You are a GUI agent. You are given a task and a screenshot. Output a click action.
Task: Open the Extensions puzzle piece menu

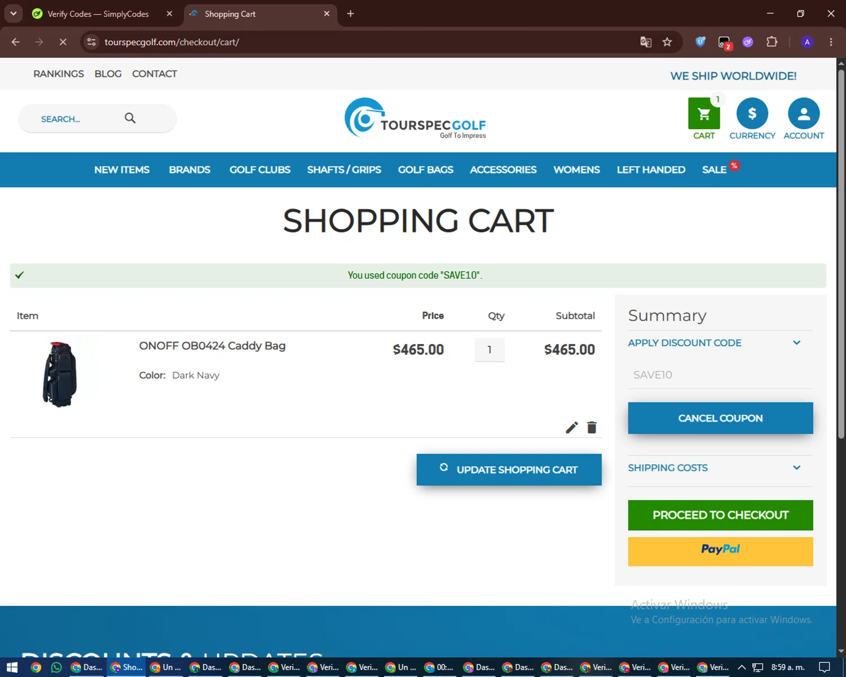tap(772, 42)
